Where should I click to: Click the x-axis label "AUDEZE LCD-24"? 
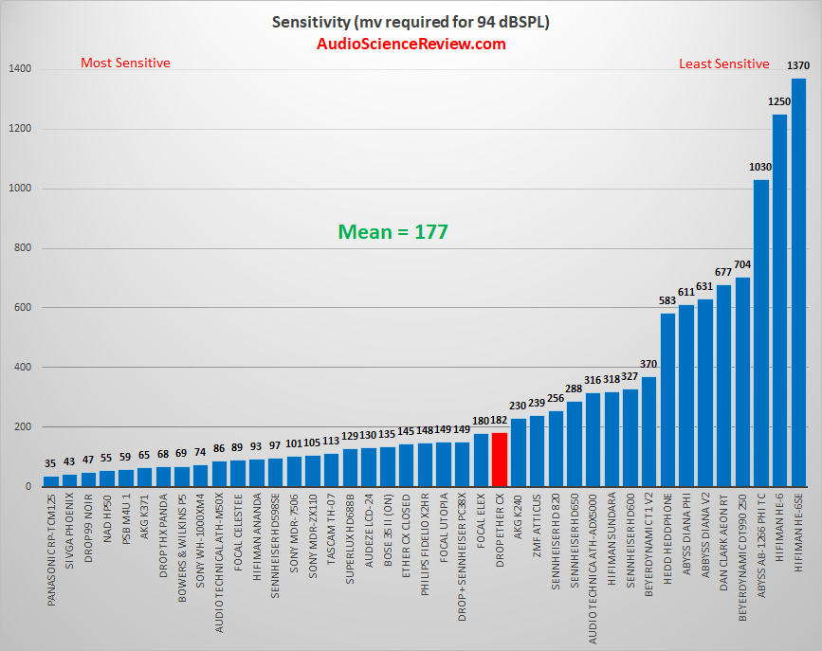pyautogui.click(x=369, y=530)
